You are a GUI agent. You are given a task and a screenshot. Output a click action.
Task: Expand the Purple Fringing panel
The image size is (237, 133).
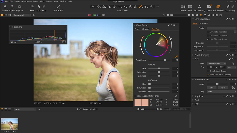[x=193, y=55]
